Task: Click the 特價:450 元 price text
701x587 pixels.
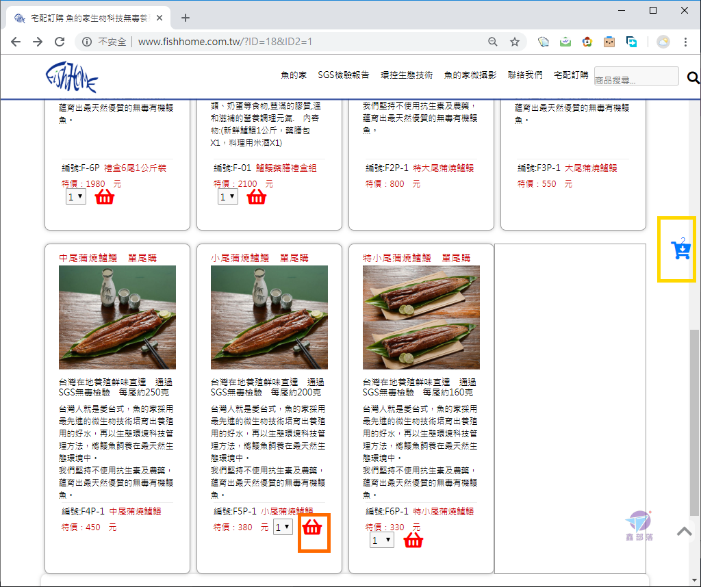Action: coord(88,527)
